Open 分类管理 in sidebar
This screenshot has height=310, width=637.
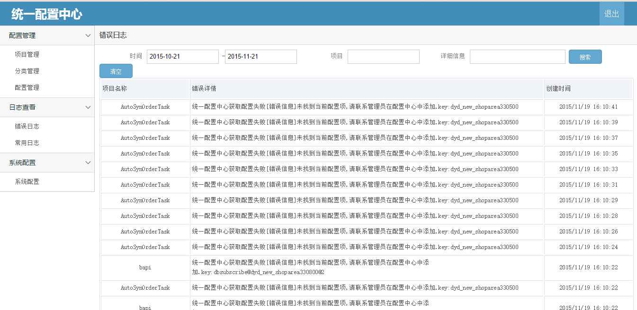tap(27, 71)
